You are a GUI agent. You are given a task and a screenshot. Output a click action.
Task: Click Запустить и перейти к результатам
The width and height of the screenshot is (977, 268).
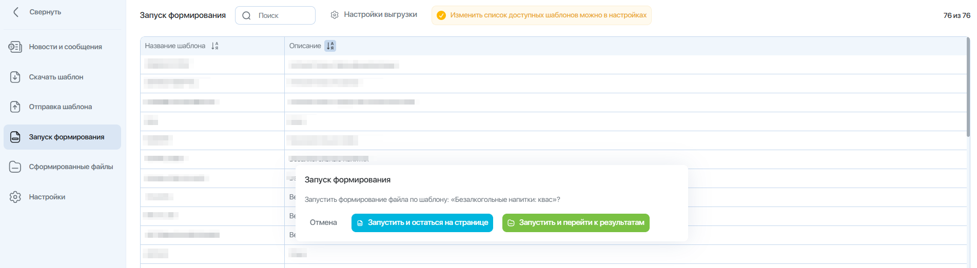(x=576, y=223)
